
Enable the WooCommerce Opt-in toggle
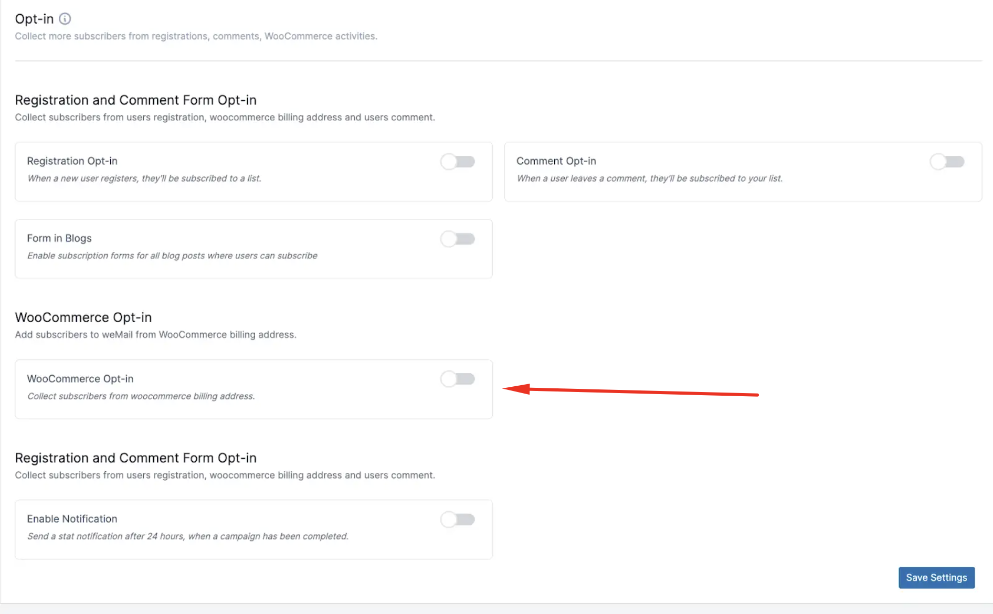tap(457, 379)
